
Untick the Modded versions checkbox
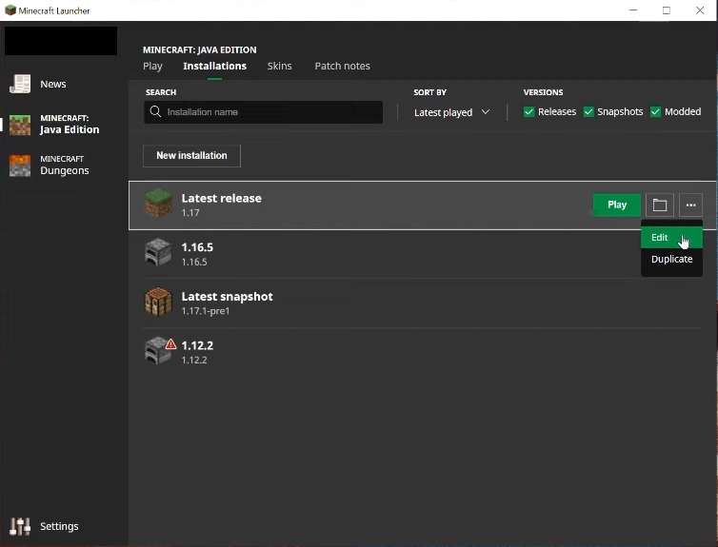click(x=655, y=112)
